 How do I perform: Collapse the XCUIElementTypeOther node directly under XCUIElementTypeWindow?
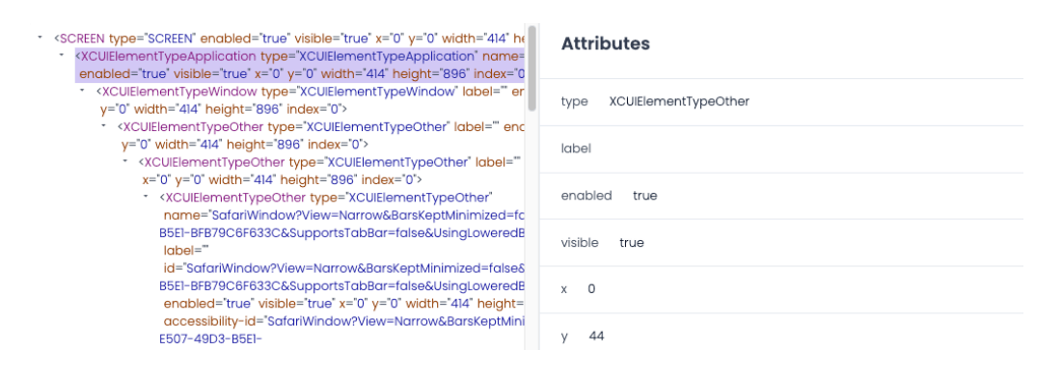coord(103,125)
